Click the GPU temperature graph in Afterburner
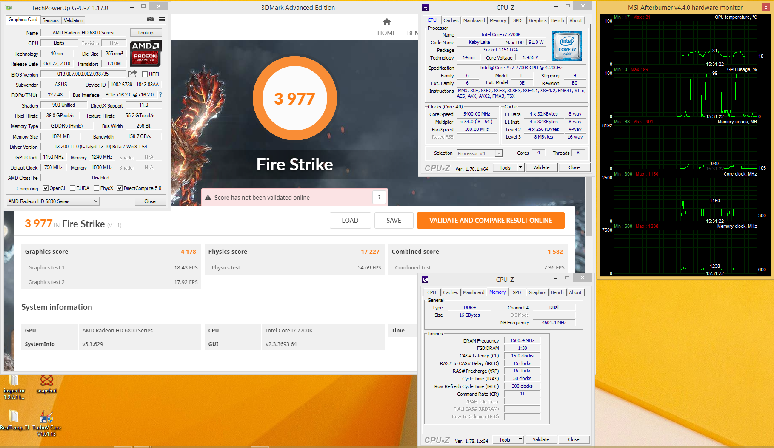The height and width of the screenshot is (448, 774). pyautogui.click(x=685, y=43)
